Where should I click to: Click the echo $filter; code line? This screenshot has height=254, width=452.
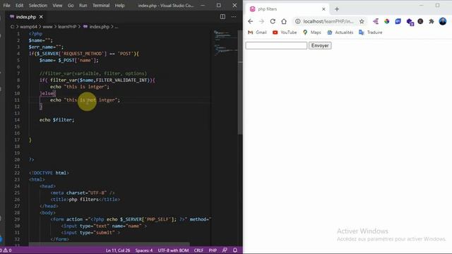tap(56, 120)
